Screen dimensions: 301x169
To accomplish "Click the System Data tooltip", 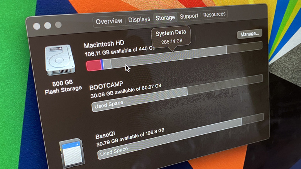I will coord(171,37).
